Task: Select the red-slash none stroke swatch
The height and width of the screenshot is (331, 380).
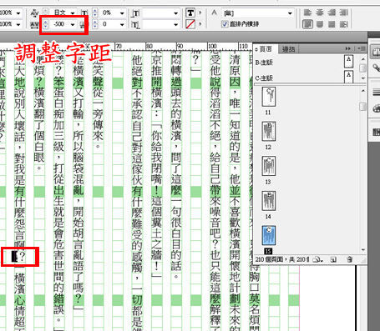Action: click(190, 24)
